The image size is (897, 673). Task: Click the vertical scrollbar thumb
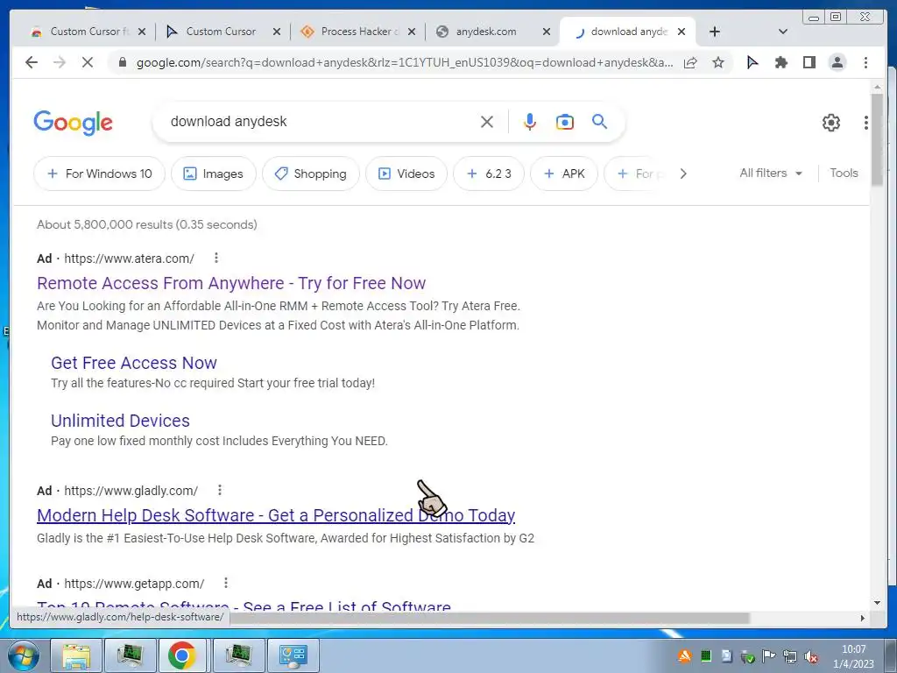coord(877,139)
